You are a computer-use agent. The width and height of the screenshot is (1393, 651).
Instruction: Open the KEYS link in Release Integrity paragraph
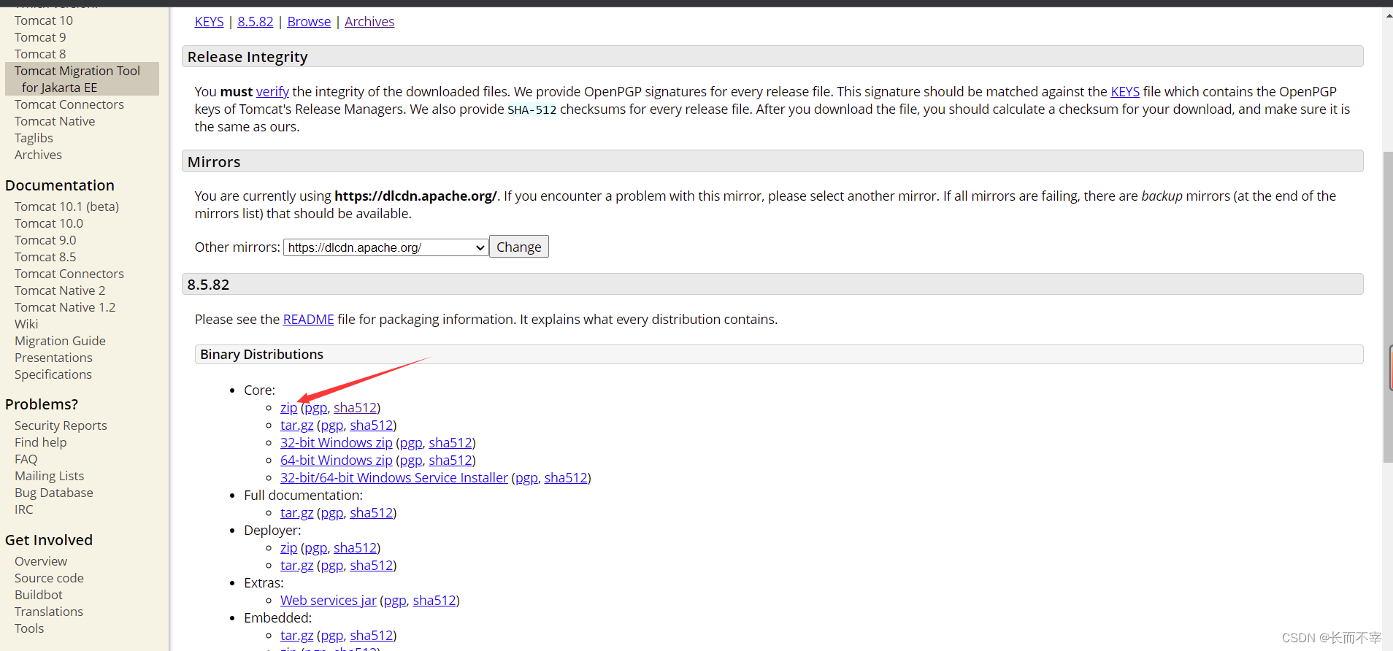[x=1125, y=92]
